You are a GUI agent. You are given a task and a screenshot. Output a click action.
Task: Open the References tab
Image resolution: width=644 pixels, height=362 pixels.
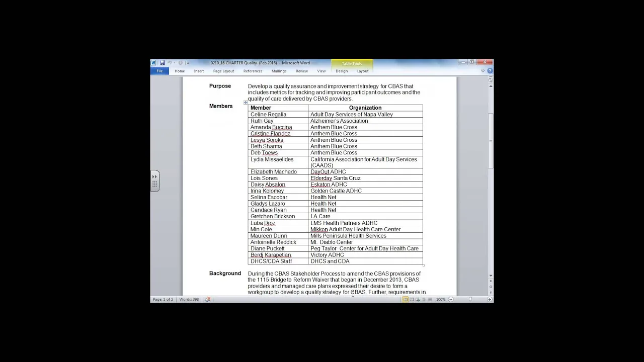tap(253, 71)
